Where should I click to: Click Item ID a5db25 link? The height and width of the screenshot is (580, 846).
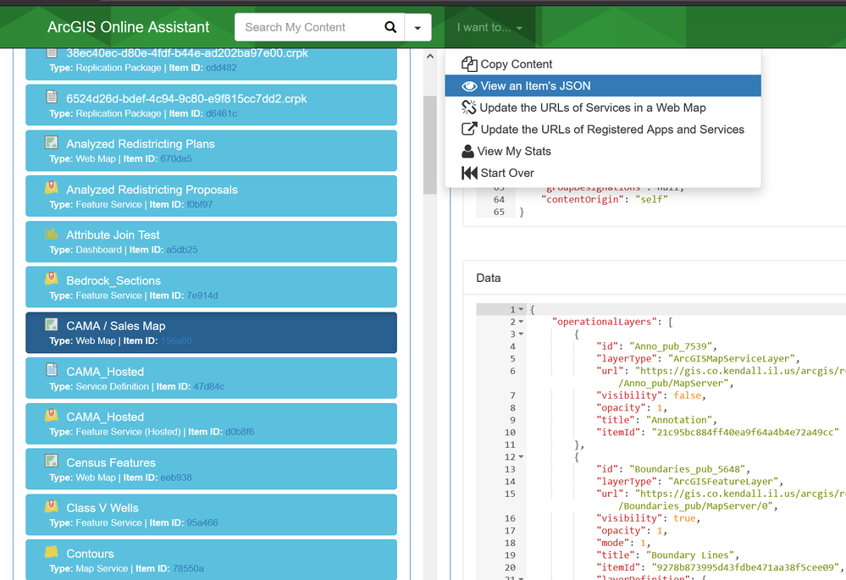tap(182, 250)
